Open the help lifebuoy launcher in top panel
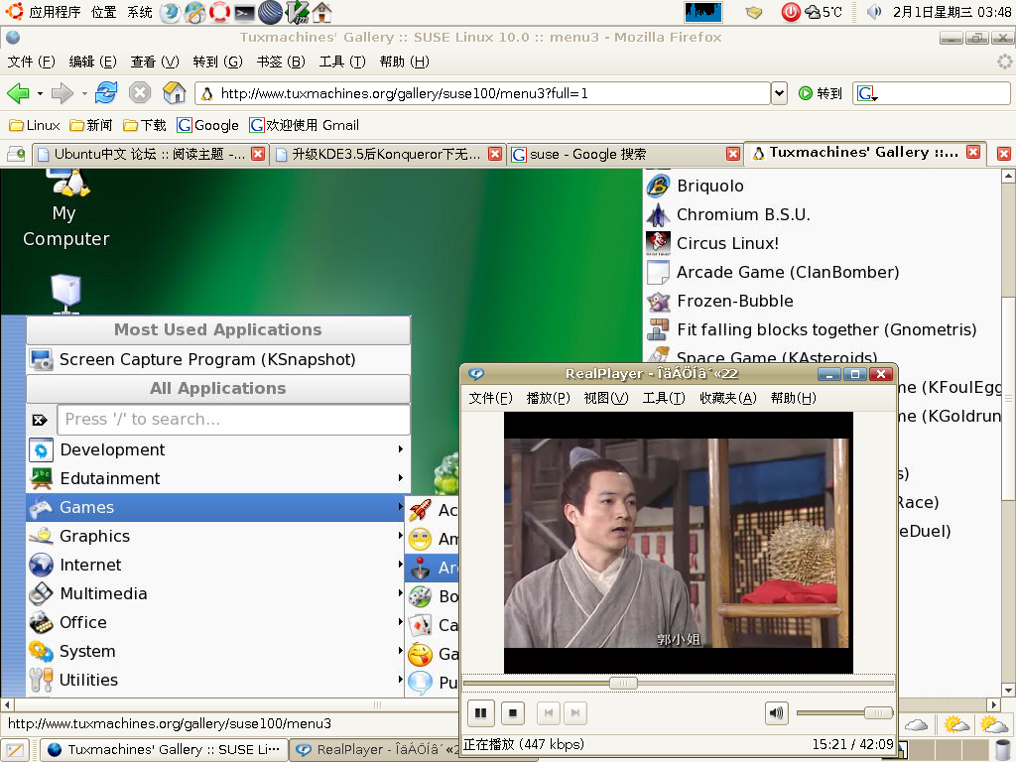The height and width of the screenshot is (762, 1016). click(219, 12)
